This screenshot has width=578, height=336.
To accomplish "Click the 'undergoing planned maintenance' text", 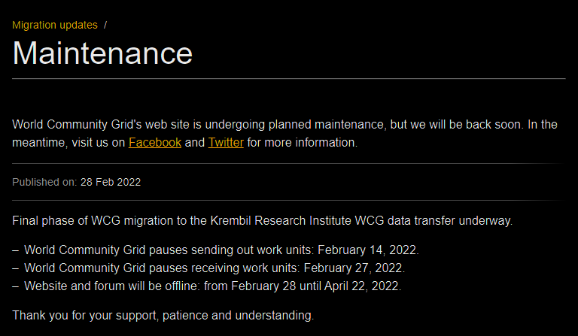I will click(x=294, y=124).
